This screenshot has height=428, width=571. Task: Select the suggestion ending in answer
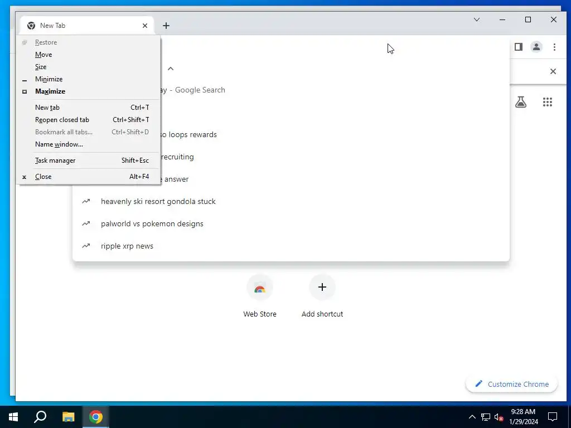(335, 179)
